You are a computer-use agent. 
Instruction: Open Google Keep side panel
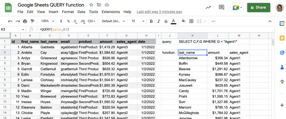point(282,38)
